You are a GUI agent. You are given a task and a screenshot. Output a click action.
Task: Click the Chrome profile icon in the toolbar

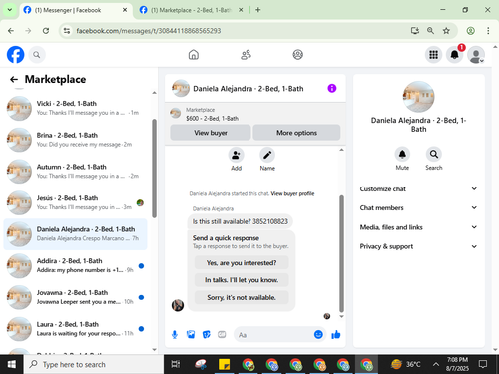[470, 31]
